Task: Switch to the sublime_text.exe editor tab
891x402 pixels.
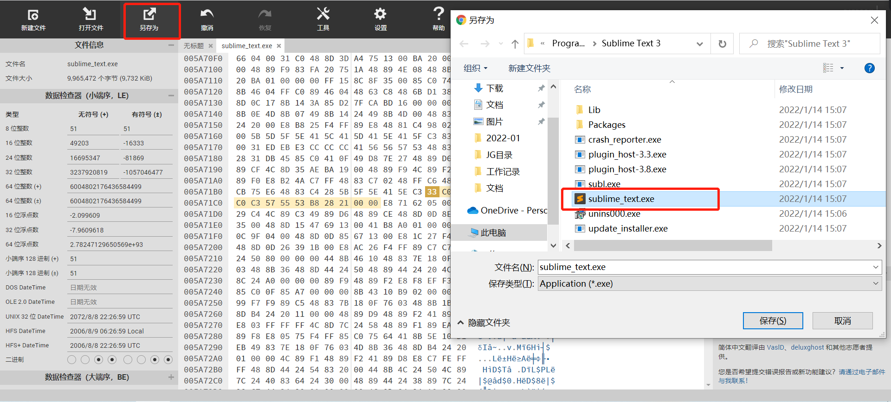Action: pos(247,46)
